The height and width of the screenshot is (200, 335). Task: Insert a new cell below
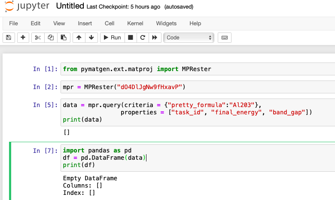pyautogui.click(x=23, y=38)
